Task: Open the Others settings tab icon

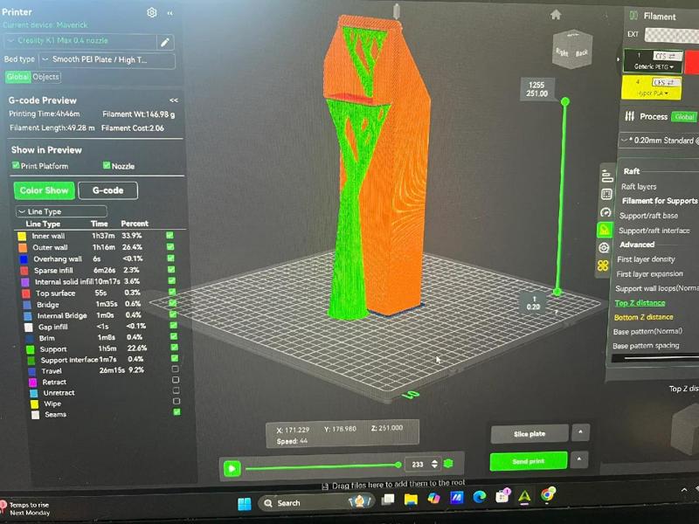Action: 604,248
